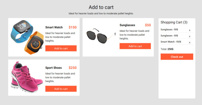Click the Shopping Cart (3) heading
Viewport: 202px width, 105px height.
click(x=174, y=22)
